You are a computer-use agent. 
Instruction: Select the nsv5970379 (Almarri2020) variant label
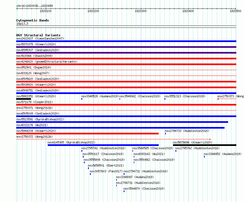[36, 44]
